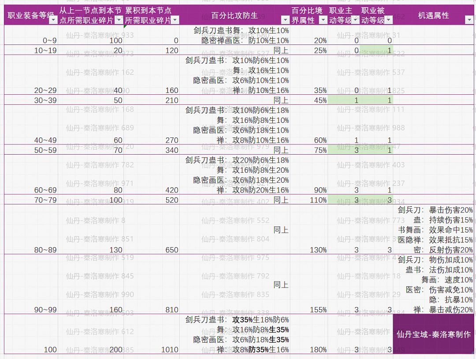The image size is (476, 359).
Task: Select fragments cell 130 in 80~89 row
Action: (91, 229)
